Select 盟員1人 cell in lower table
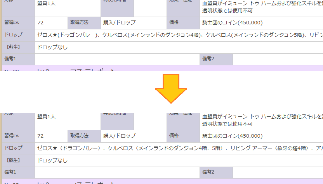The height and width of the screenshot is (184, 323). pyautogui.click(x=68, y=121)
